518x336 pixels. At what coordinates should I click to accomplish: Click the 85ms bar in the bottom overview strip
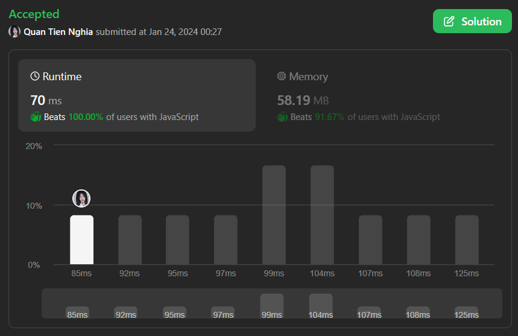pyautogui.click(x=77, y=312)
